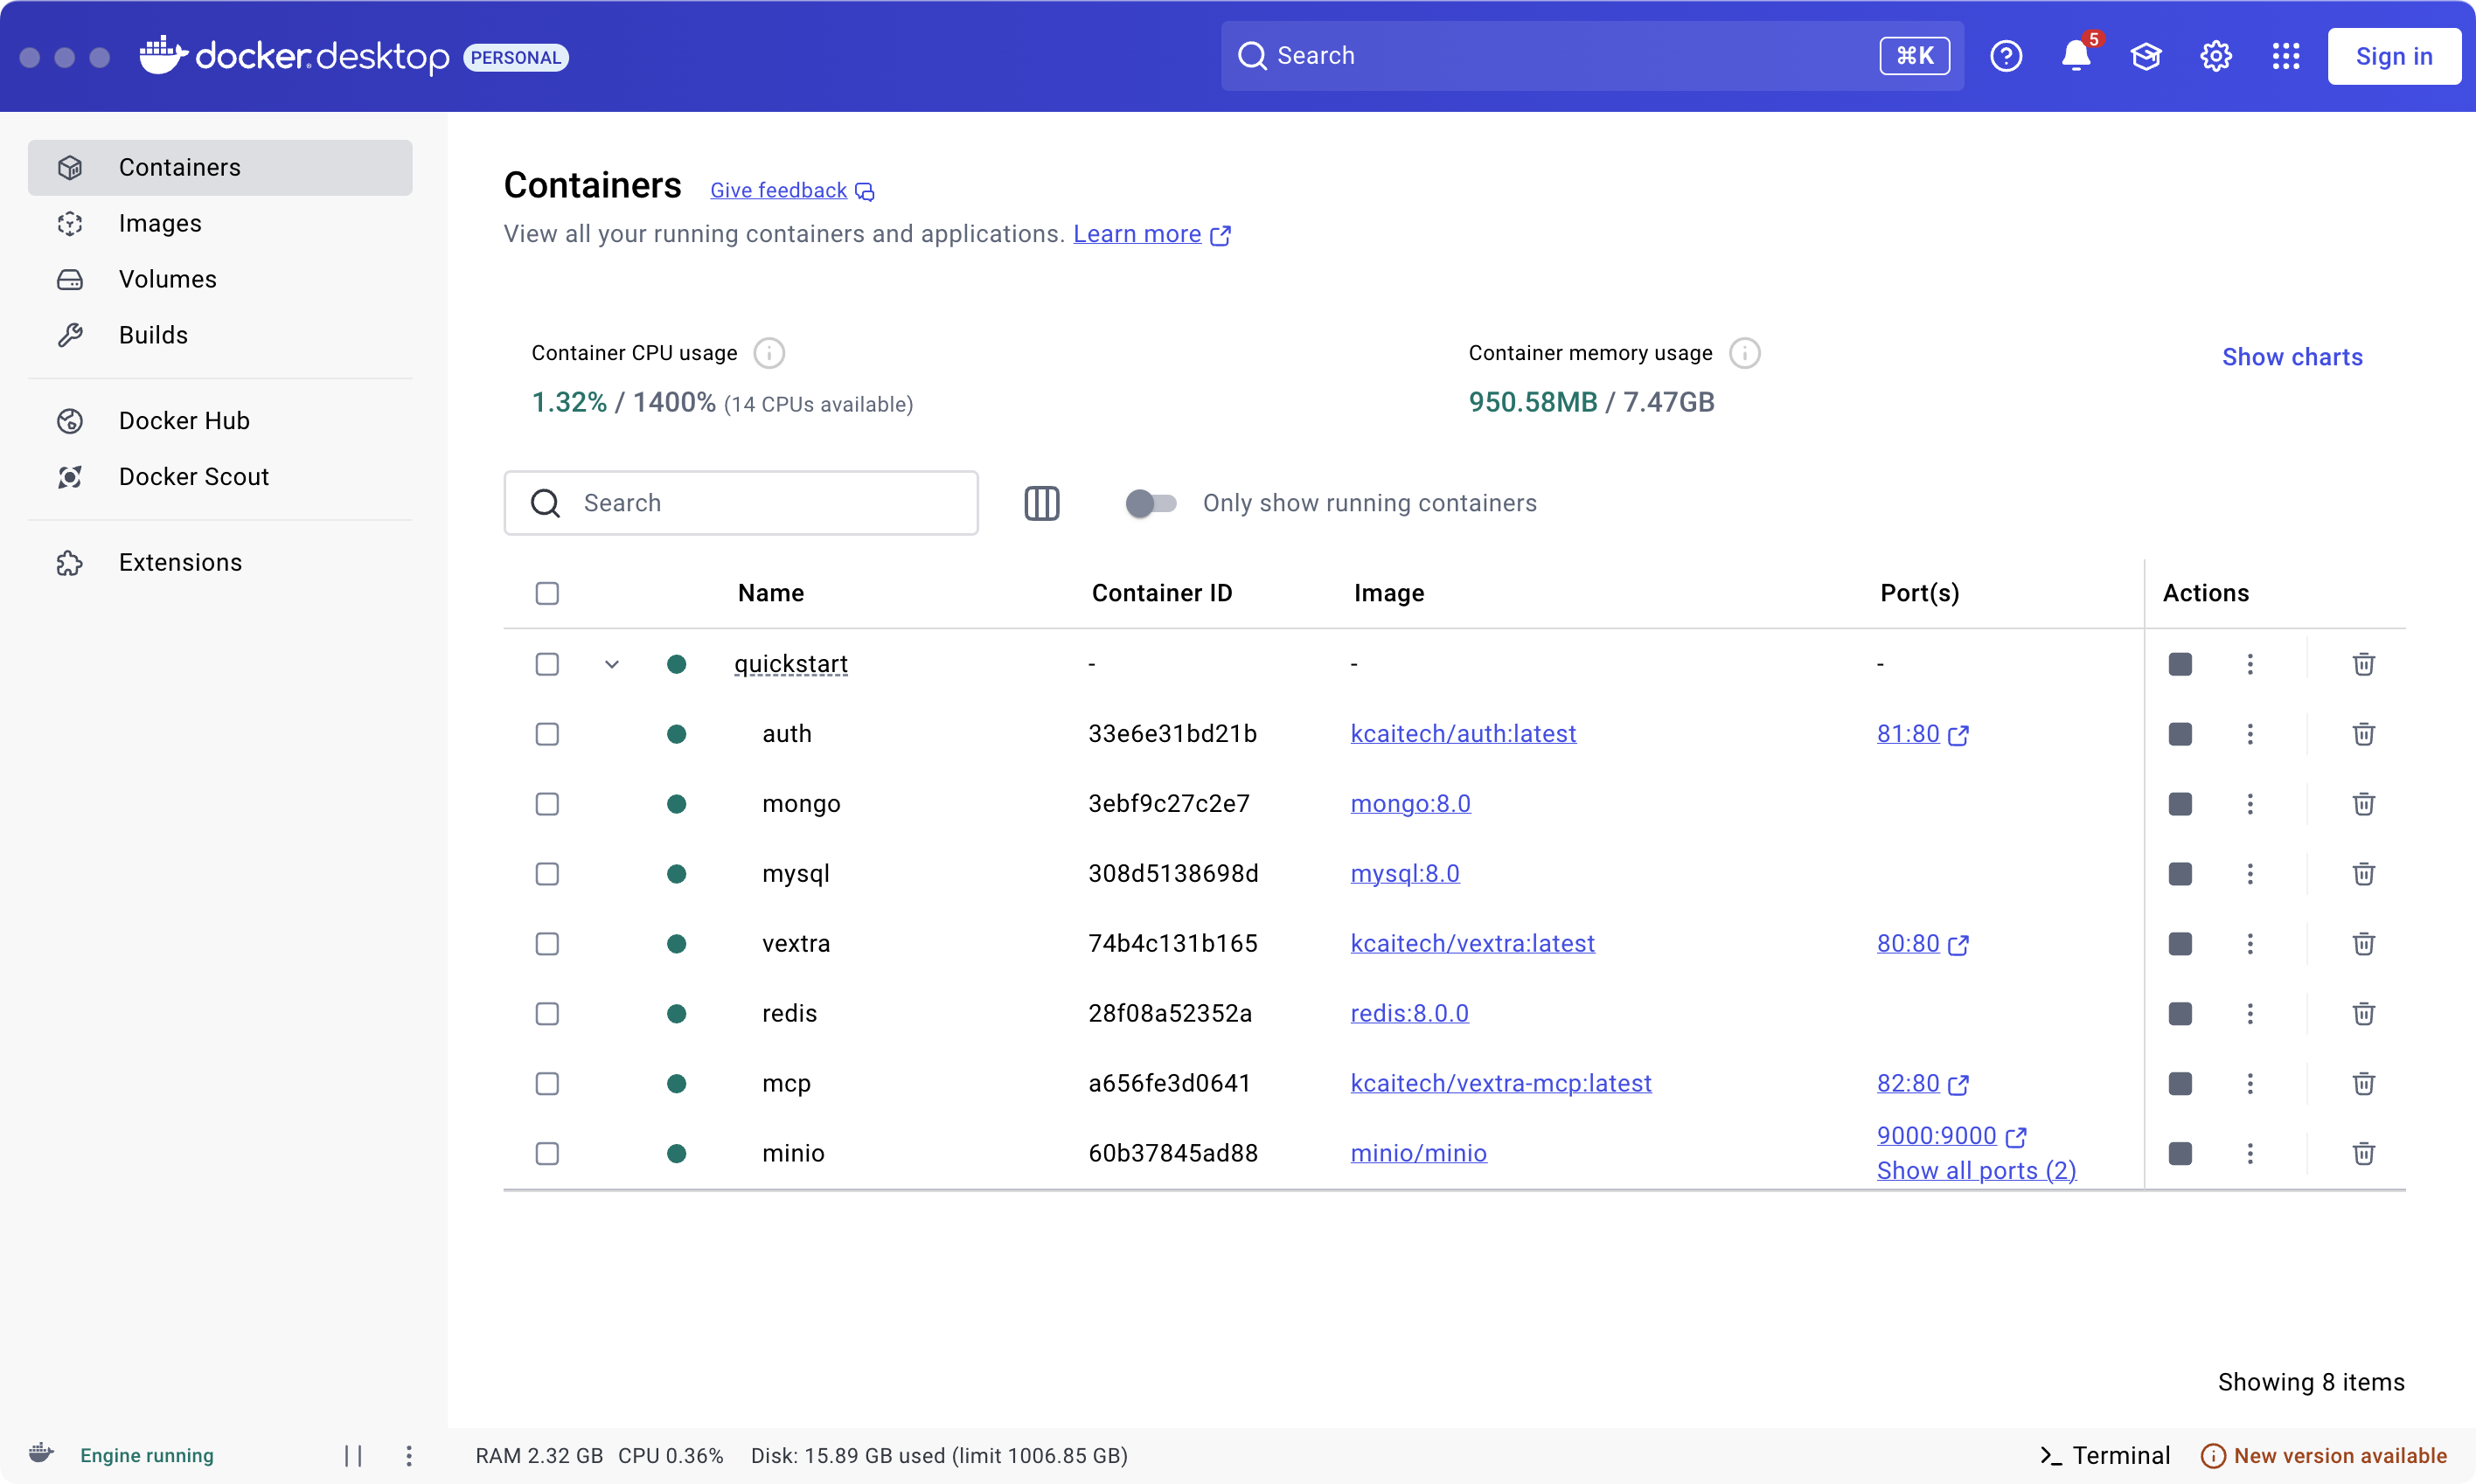Open the column display options icon
2476x1484 pixels.
click(x=1041, y=503)
